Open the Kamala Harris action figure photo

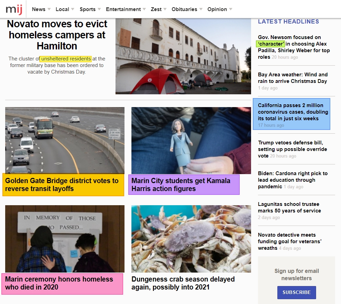pos(191,140)
